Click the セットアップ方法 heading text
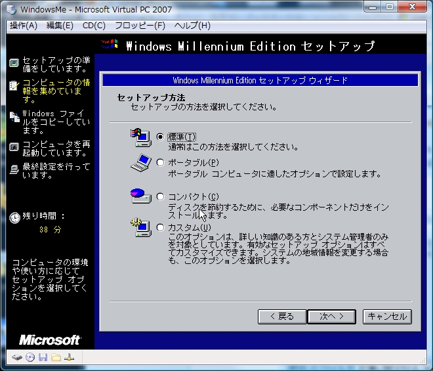 [x=151, y=98]
